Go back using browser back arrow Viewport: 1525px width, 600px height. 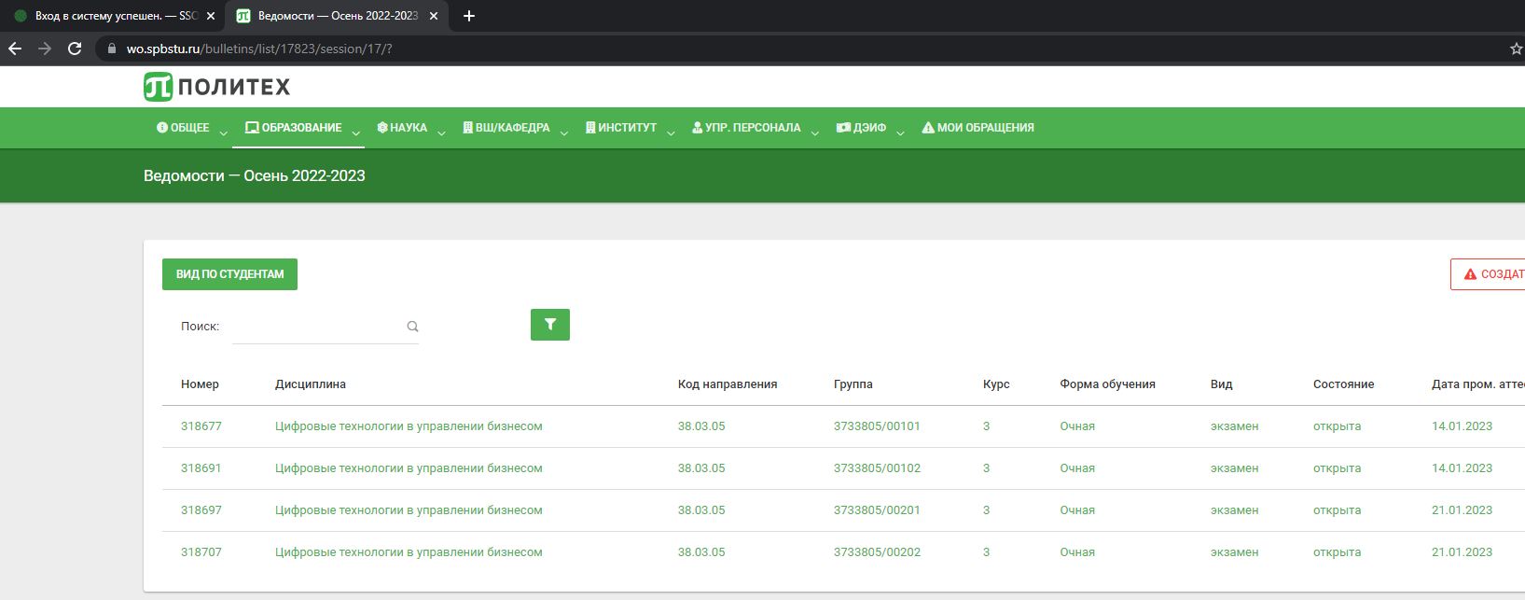click(15, 49)
